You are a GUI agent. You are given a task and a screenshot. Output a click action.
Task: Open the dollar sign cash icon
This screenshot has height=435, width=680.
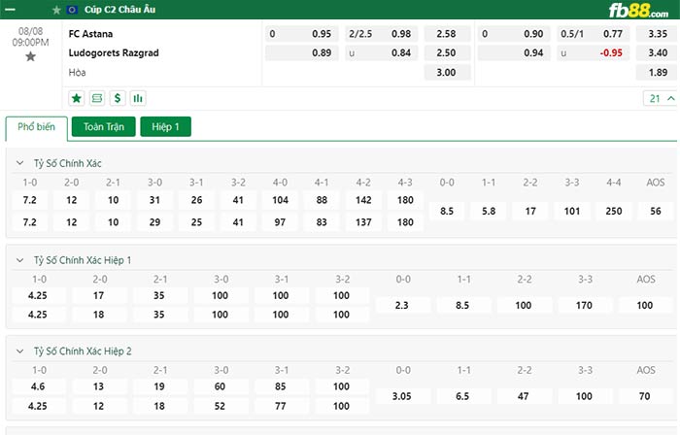[x=118, y=98]
